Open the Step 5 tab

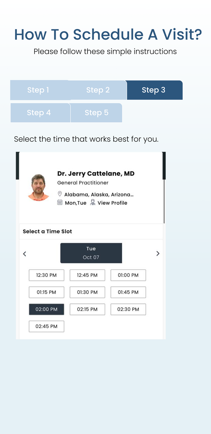pyautogui.click(x=96, y=113)
